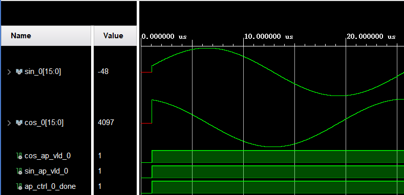Click the ap_ctrl_0_done high waveform bar
This screenshot has width=404, height=195.
click(x=278, y=187)
